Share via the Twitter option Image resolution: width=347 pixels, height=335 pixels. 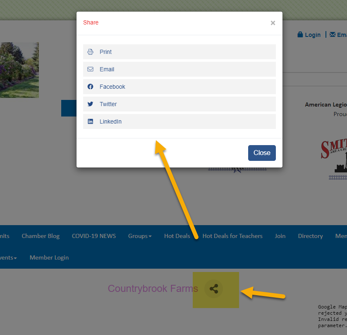[x=179, y=104]
